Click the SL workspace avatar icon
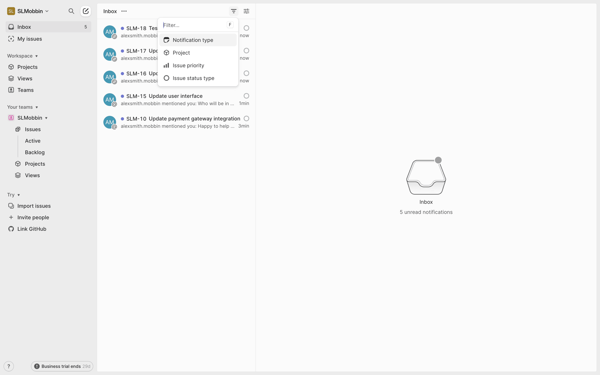The height and width of the screenshot is (375, 600). (x=11, y=11)
